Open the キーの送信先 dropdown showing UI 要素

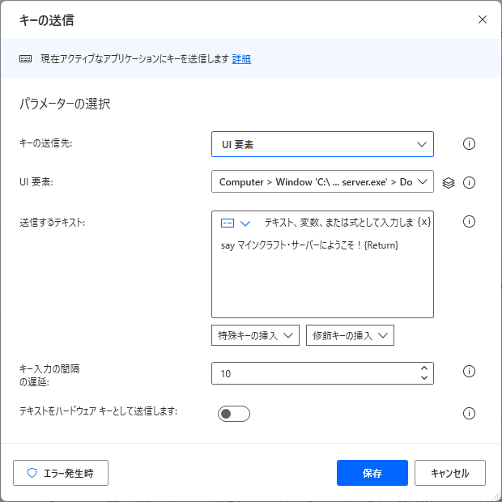[x=322, y=144]
